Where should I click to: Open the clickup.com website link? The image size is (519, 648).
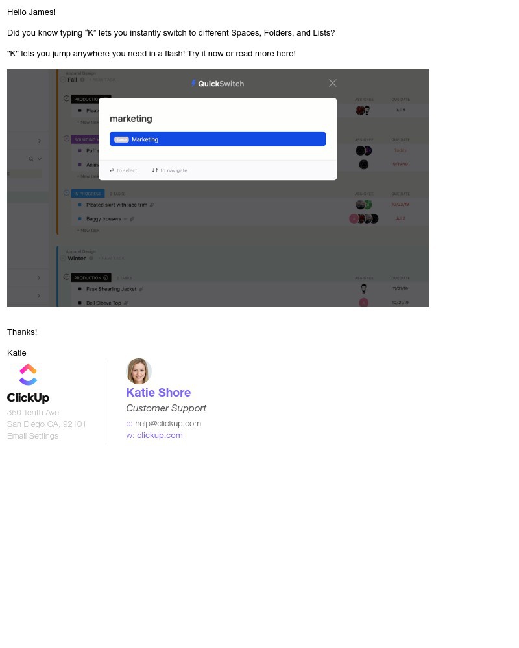160,435
